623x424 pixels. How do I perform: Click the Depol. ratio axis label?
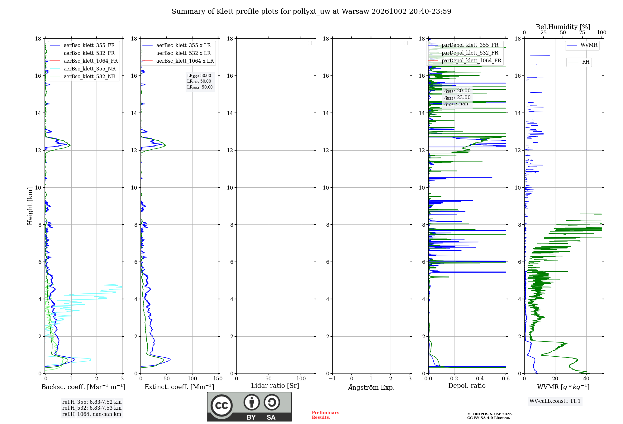[x=467, y=386]
